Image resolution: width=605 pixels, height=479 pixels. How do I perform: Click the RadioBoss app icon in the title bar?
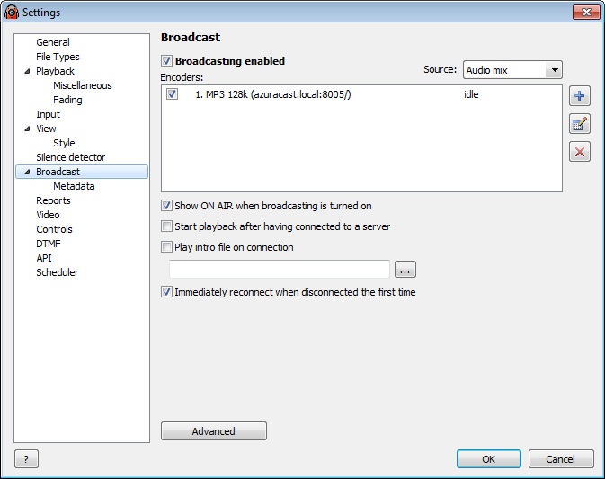(11, 12)
